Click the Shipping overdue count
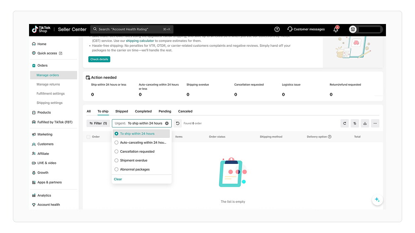 [188, 94]
